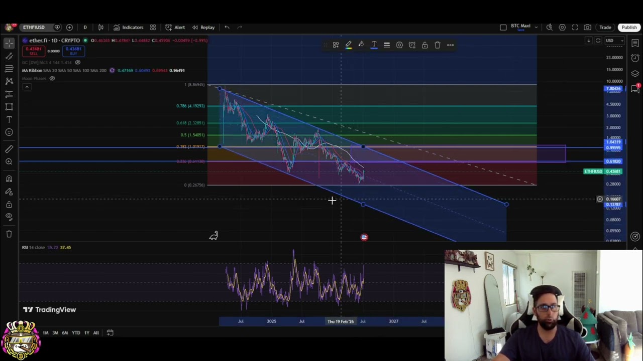Open the USD currency dropdown
Image resolution: width=643 pixels, height=361 pixels.
pyautogui.click(x=614, y=41)
